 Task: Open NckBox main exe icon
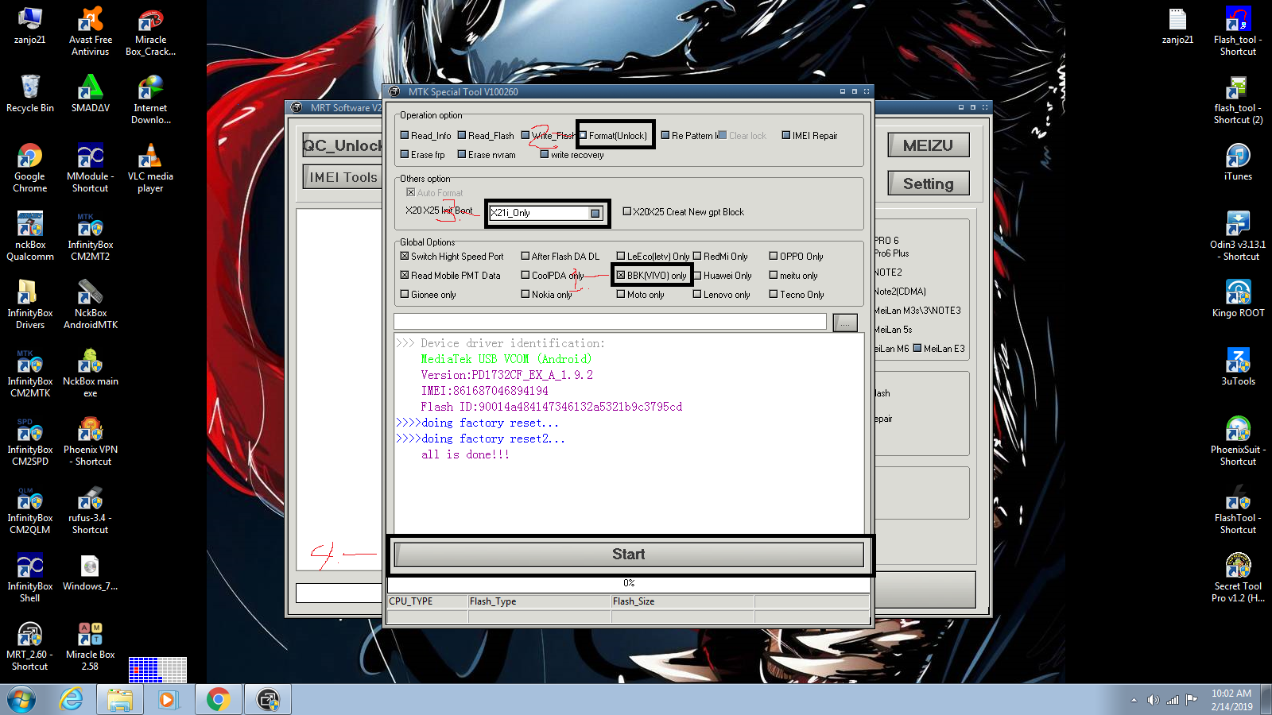click(91, 373)
